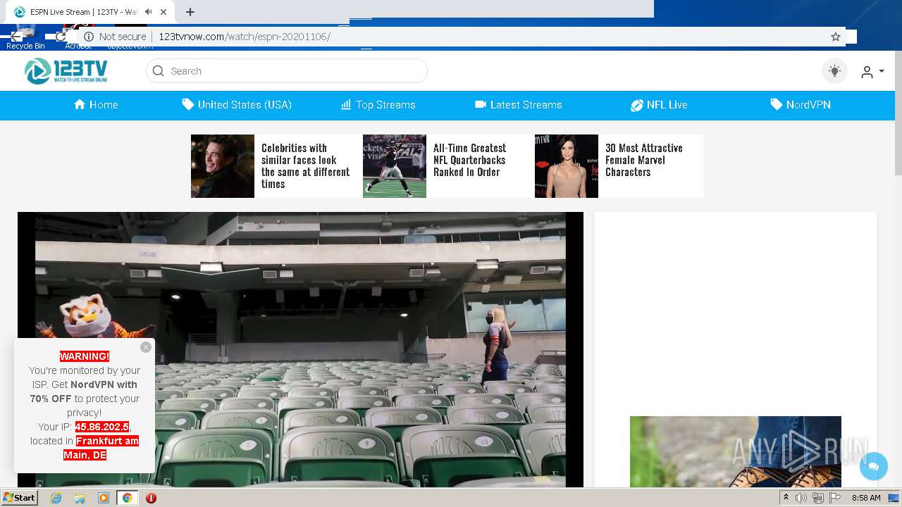Viewport: 902px width, 507px height.
Task: Click the tag icon beside United States
Action: [x=187, y=104]
